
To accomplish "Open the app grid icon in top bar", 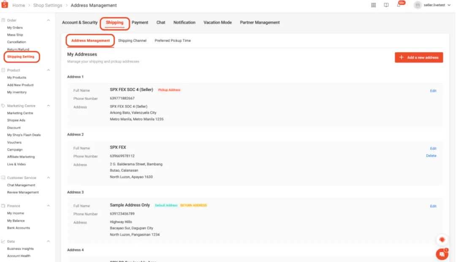I will (x=373, y=5).
